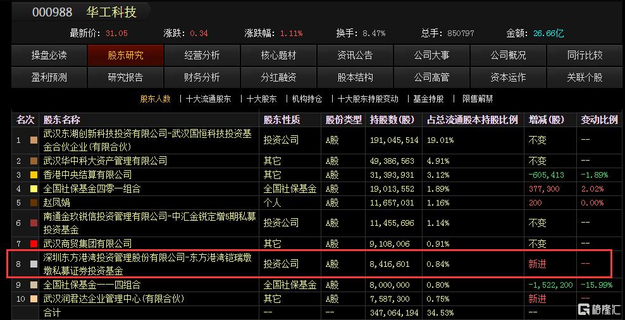Click shareholder name 武汉商贸集团有限公司
Viewport: 625px width, 320px height.
pos(87,243)
